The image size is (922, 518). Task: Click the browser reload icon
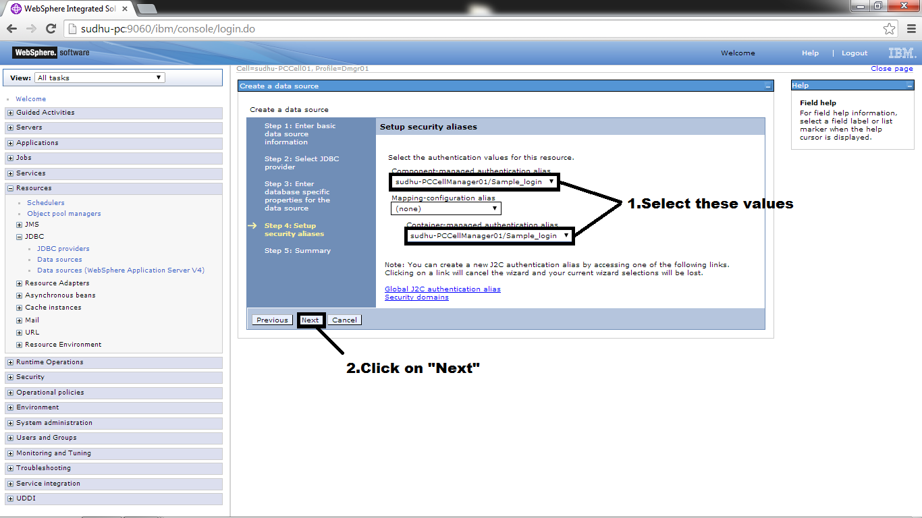click(51, 28)
